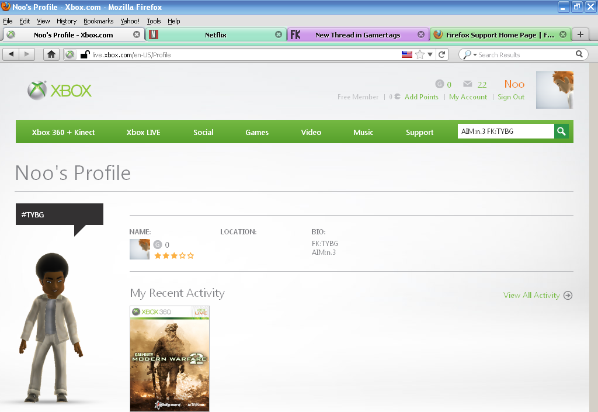Viewport: 598px width, 412px height.
Task: Close the New Thread in Gamertags tab
Action: (x=421, y=34)
